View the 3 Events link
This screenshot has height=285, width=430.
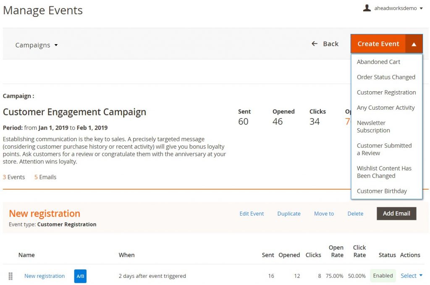click(14, 177)
